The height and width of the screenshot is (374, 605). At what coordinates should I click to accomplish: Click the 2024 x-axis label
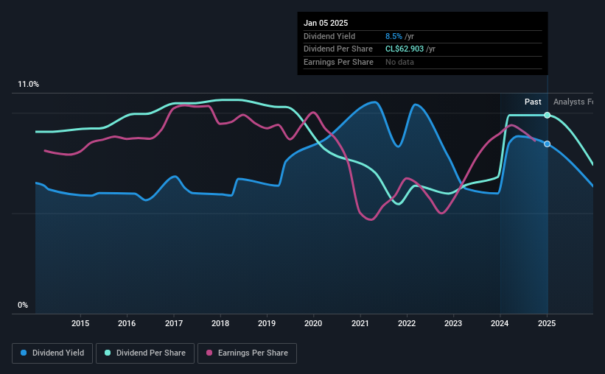[x=500, y=323]
